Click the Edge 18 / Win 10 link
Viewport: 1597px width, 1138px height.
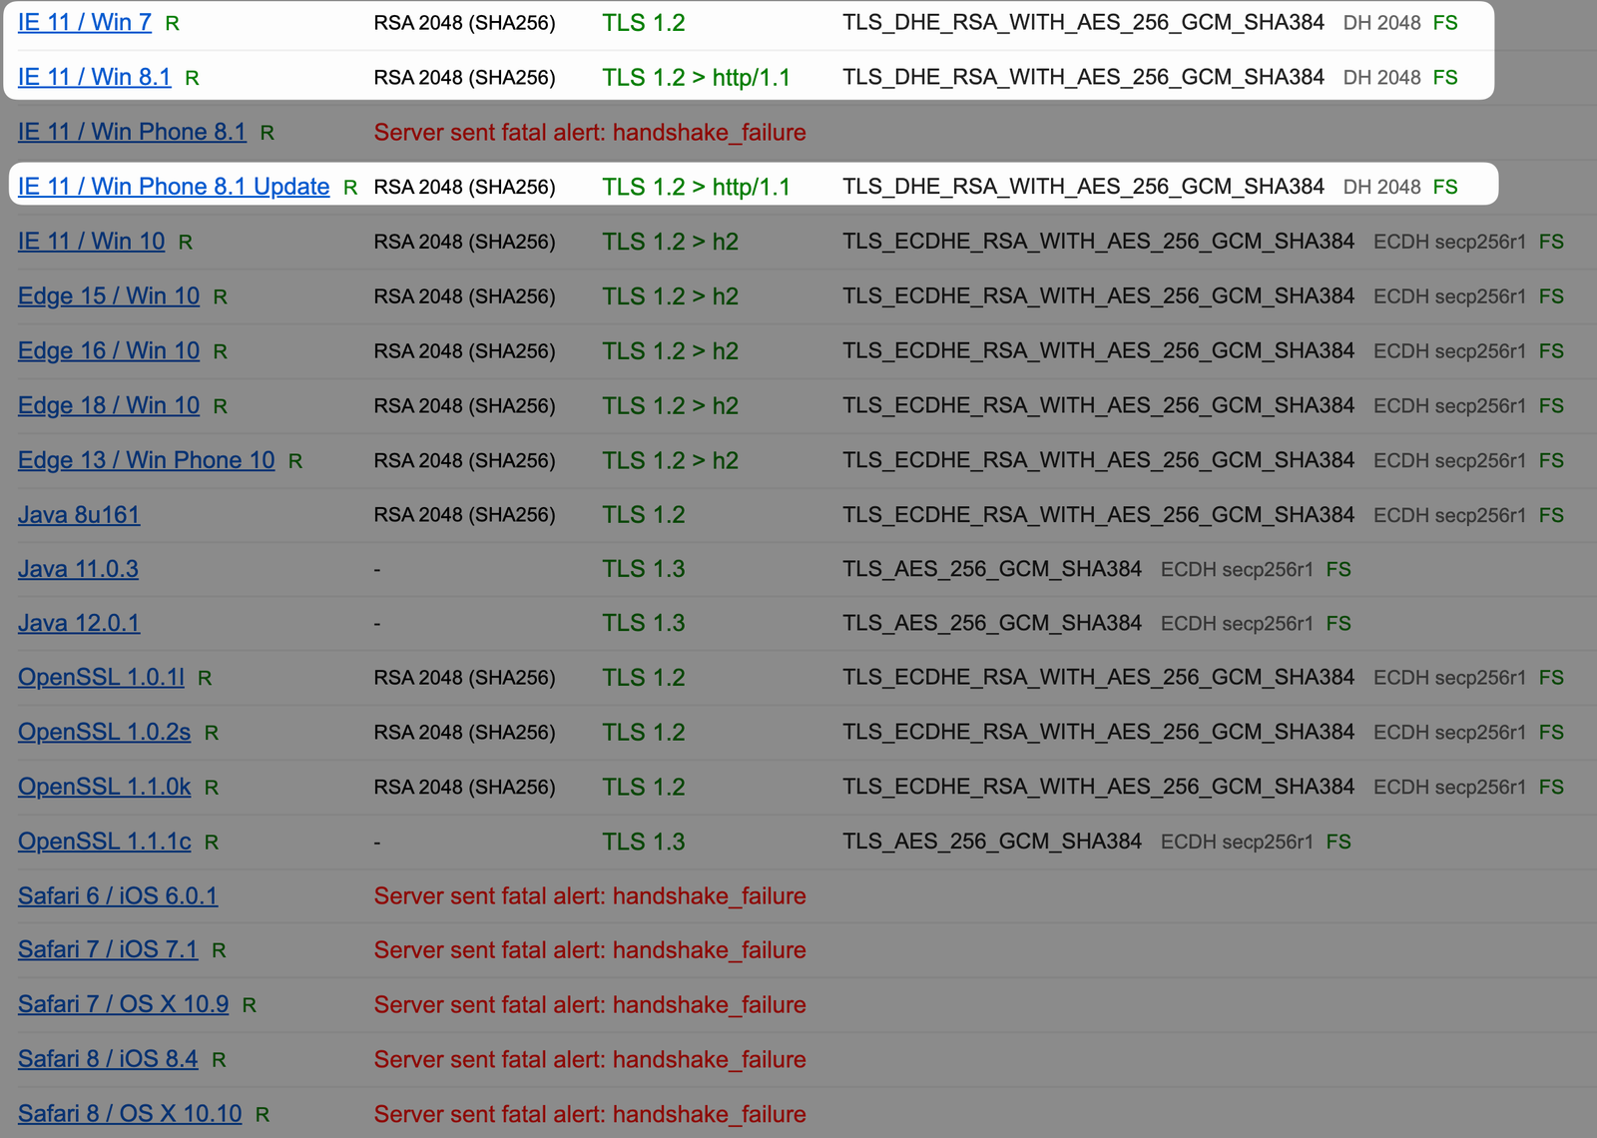[109, 405]
